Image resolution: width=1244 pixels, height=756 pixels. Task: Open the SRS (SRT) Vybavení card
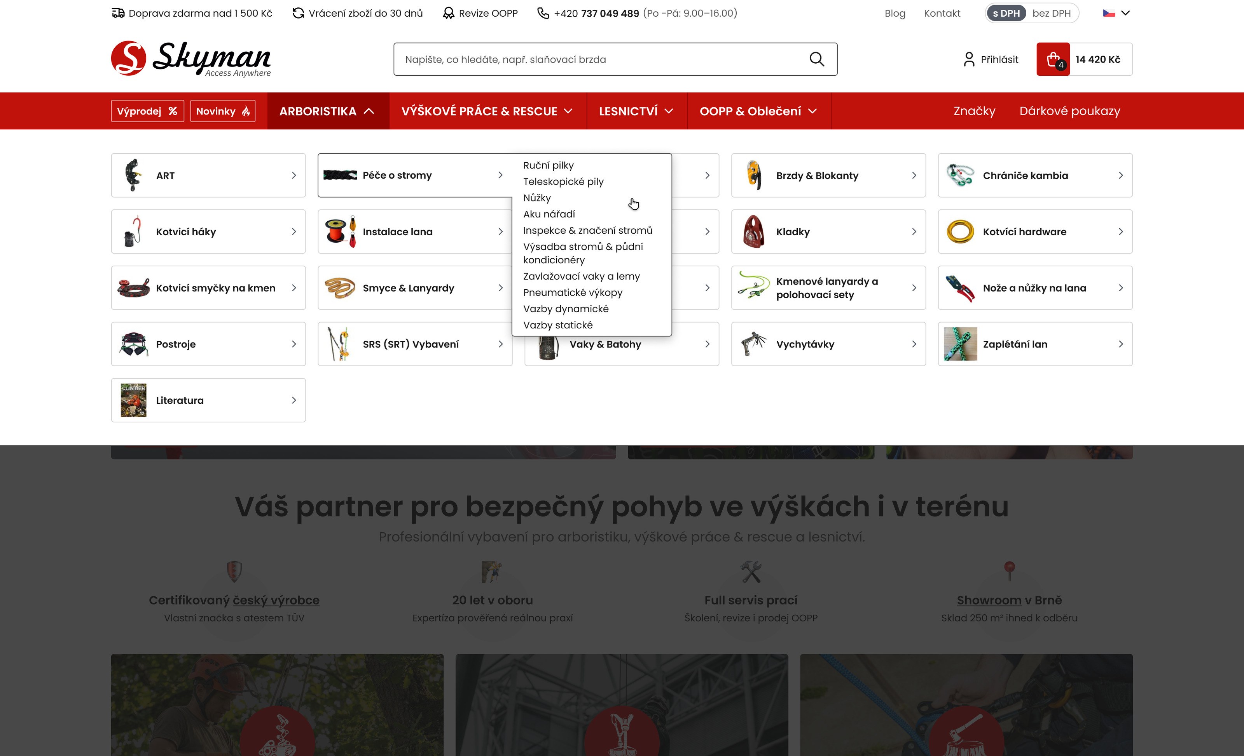(x=415, y=344)
